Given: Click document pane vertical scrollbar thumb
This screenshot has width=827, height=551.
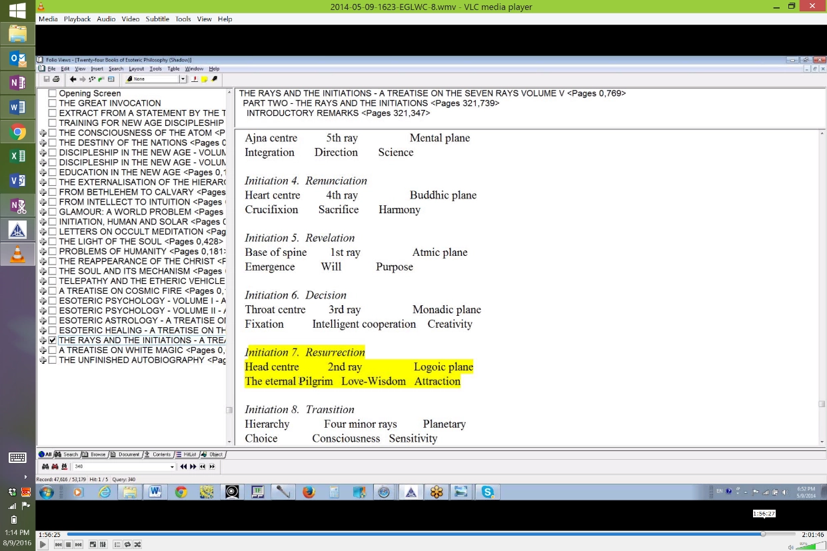Looking at the screenshot, I should click(x=822, y=404).
